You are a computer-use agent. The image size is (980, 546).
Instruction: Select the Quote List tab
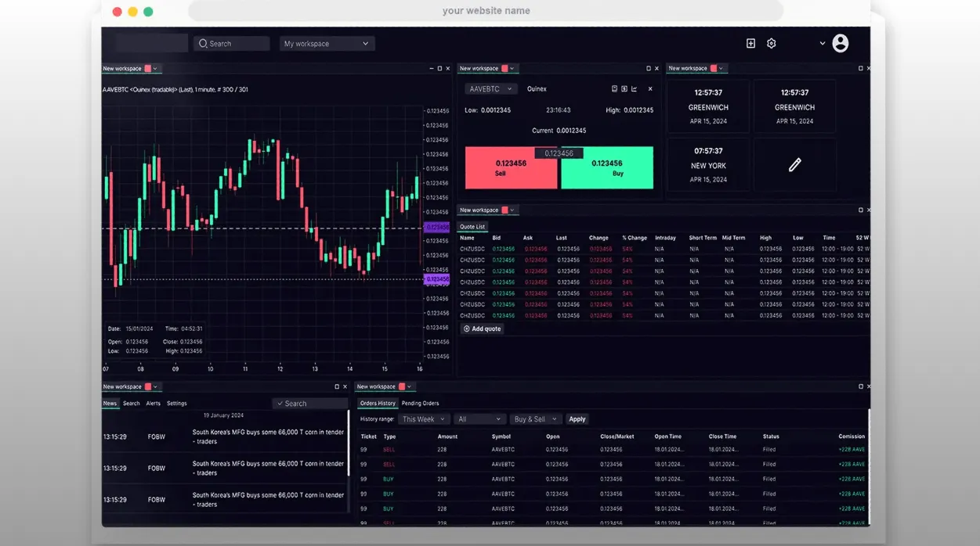click(472, 227)
